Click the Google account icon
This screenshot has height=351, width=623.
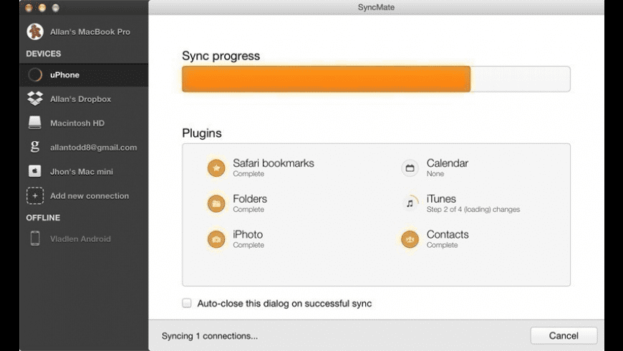tap(35, 147)
